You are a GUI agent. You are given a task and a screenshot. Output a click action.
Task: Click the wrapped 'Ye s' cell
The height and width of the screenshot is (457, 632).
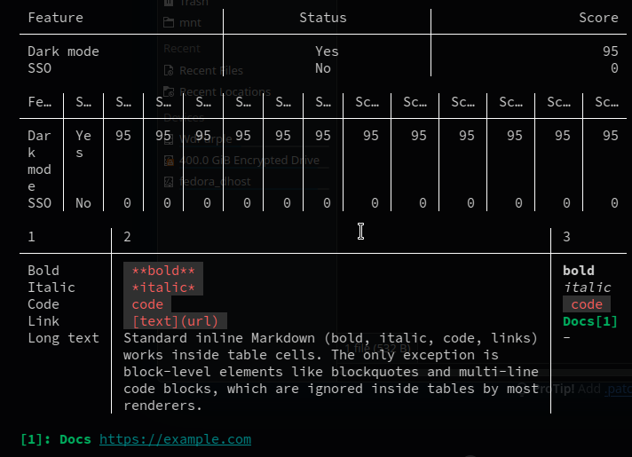point(83,145)
